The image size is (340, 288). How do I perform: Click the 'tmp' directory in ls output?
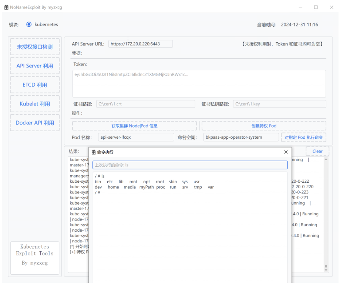[198, 187]
